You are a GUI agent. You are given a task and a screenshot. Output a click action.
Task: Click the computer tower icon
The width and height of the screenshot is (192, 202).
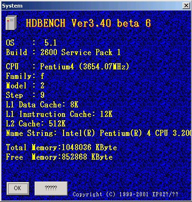point(11,23)
